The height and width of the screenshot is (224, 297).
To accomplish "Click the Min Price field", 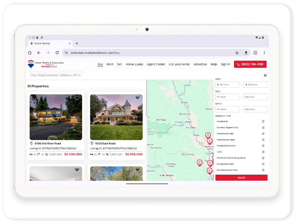I will [227, 85].
